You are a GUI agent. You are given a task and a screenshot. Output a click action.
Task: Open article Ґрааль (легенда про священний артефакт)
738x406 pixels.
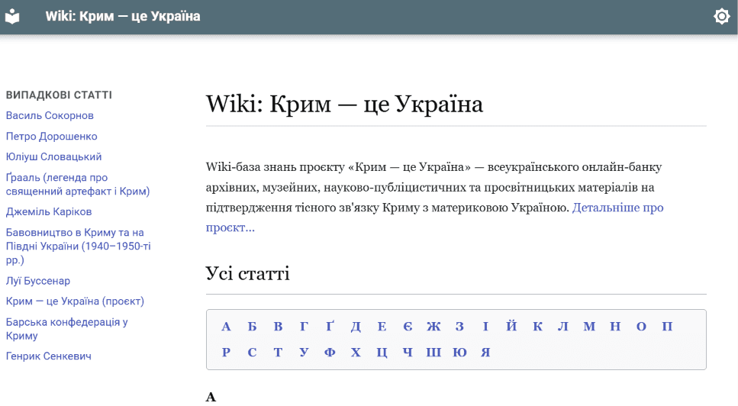tap(78, 185)
